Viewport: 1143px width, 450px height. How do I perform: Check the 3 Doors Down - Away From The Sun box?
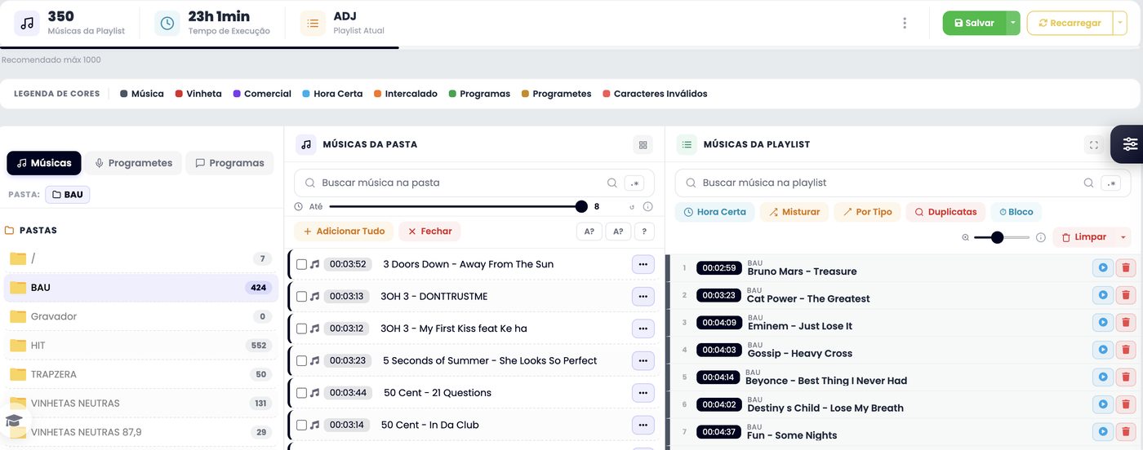301,264
